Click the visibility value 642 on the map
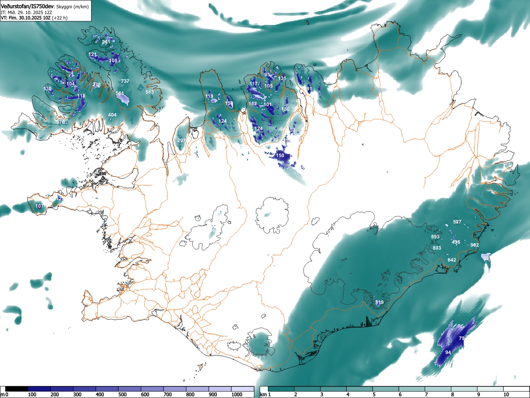530x398 pixels. coord(452,260)
